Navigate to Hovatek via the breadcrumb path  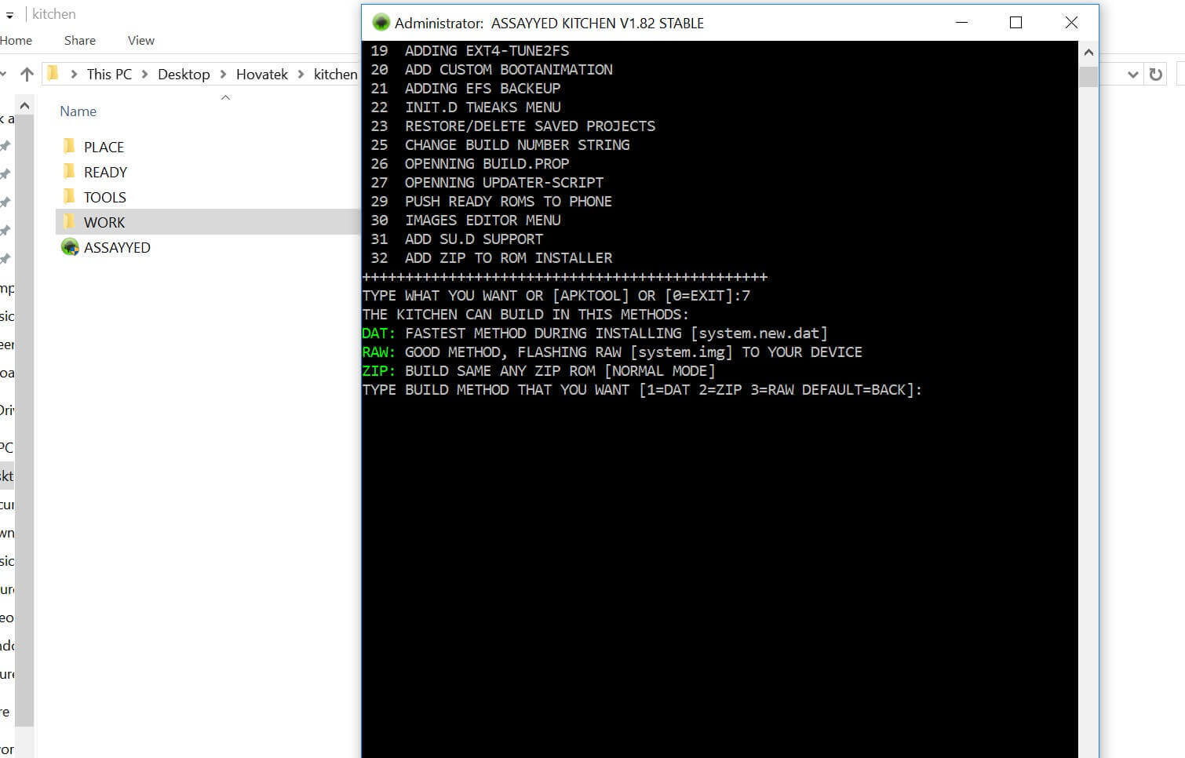point(262,74)
